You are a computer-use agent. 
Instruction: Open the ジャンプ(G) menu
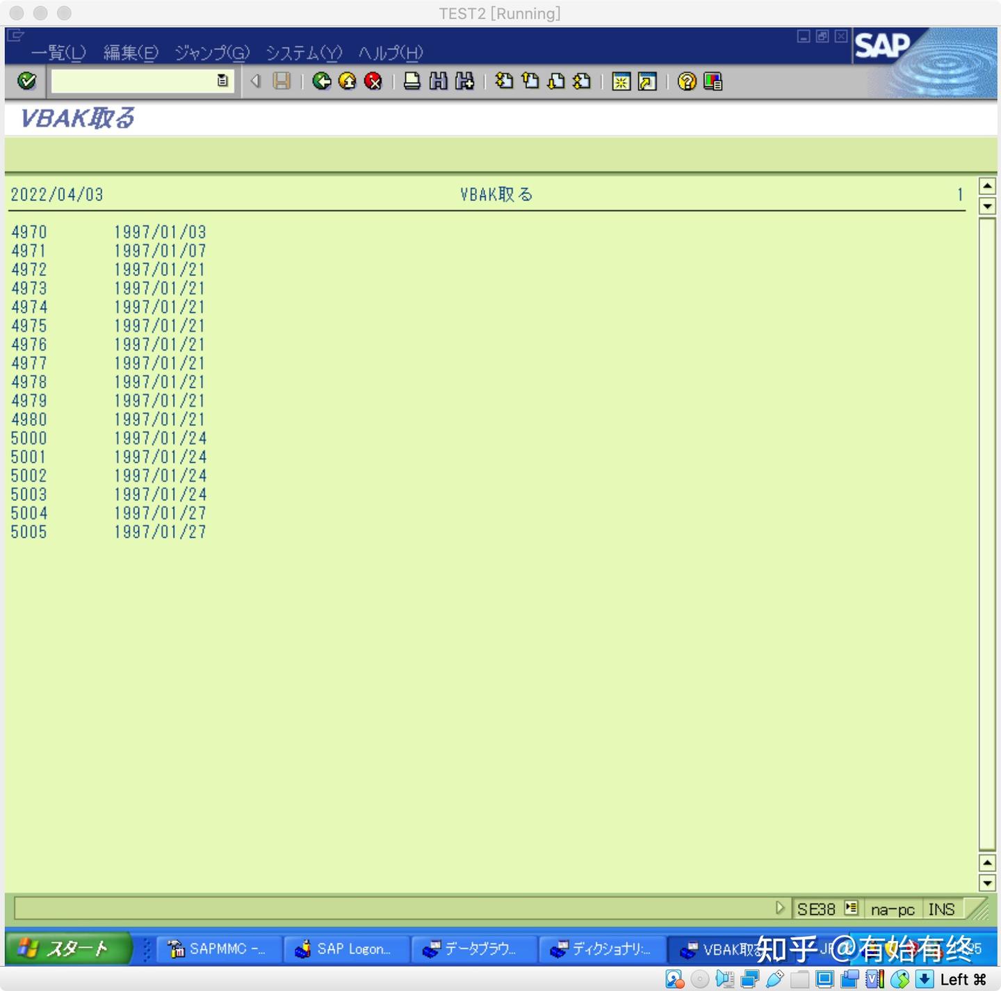212,53
